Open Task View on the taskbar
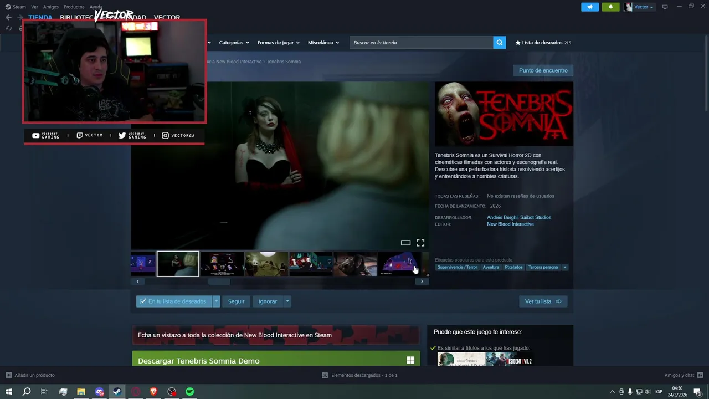 click(x=44, y=392)
